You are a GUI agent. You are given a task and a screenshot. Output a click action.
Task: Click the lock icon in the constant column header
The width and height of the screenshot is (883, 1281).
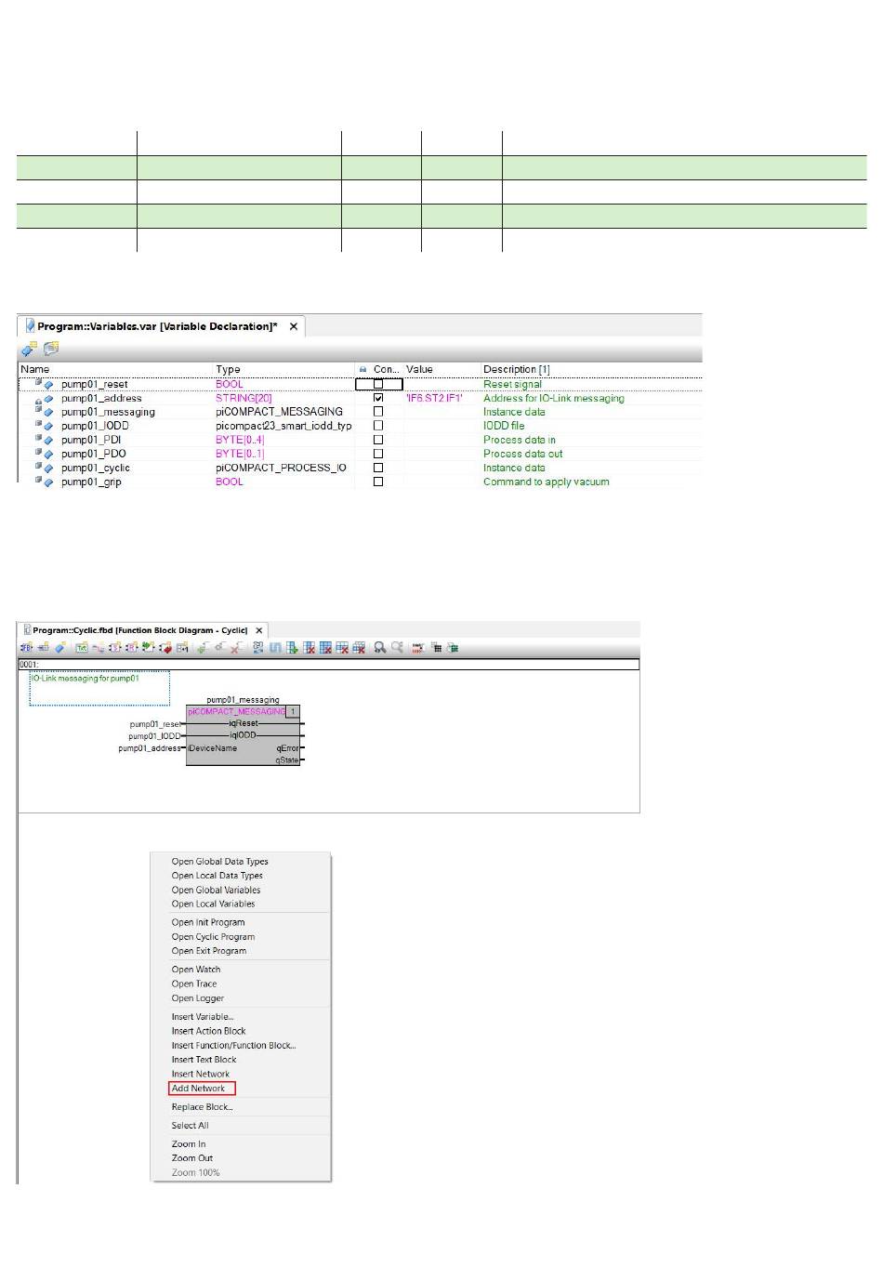tap(362, 369)
